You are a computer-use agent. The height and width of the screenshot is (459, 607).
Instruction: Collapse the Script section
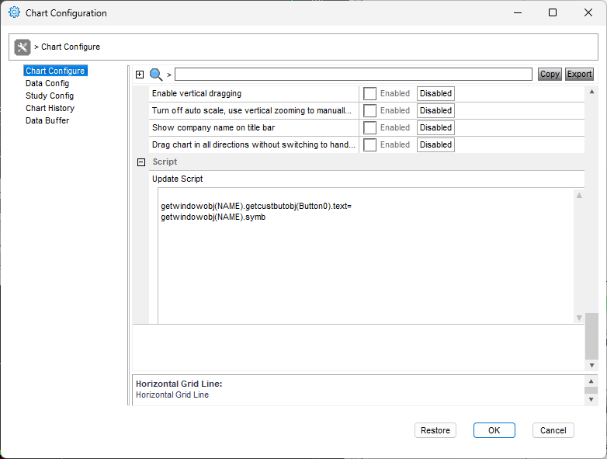point(141,162)
